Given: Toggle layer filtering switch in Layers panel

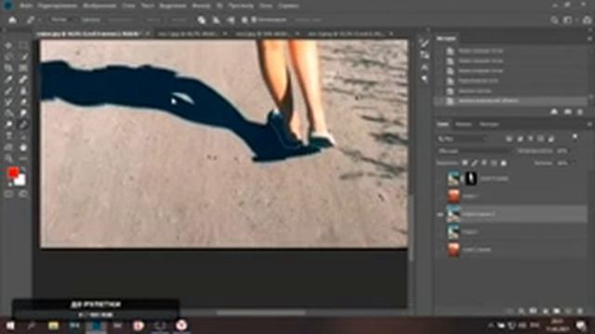Looking at the screenshot, I should [575, 137].
